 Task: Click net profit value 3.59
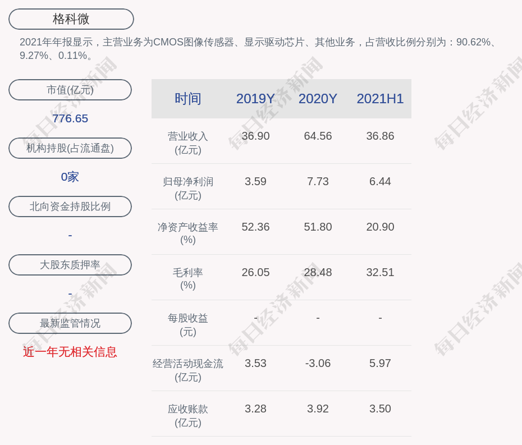tap(256, 181)
